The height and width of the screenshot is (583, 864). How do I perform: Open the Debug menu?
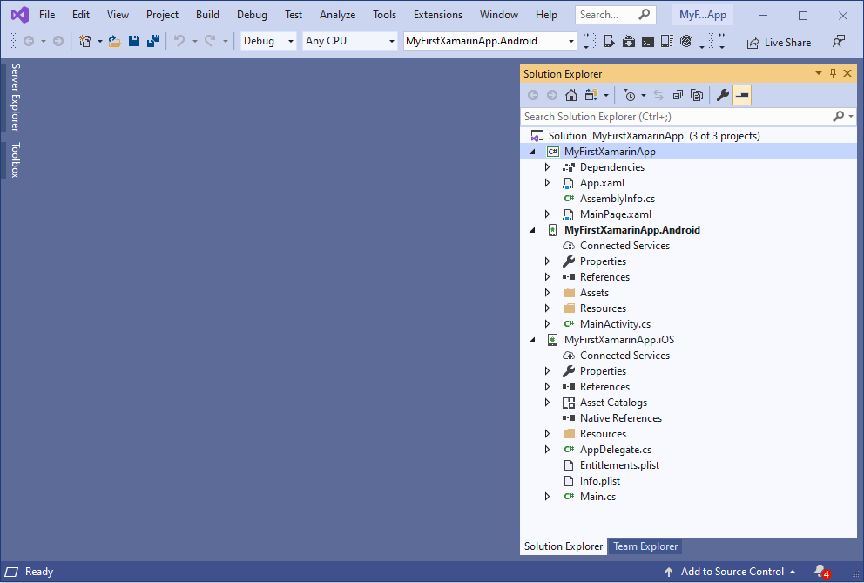[x=252, y=15]
